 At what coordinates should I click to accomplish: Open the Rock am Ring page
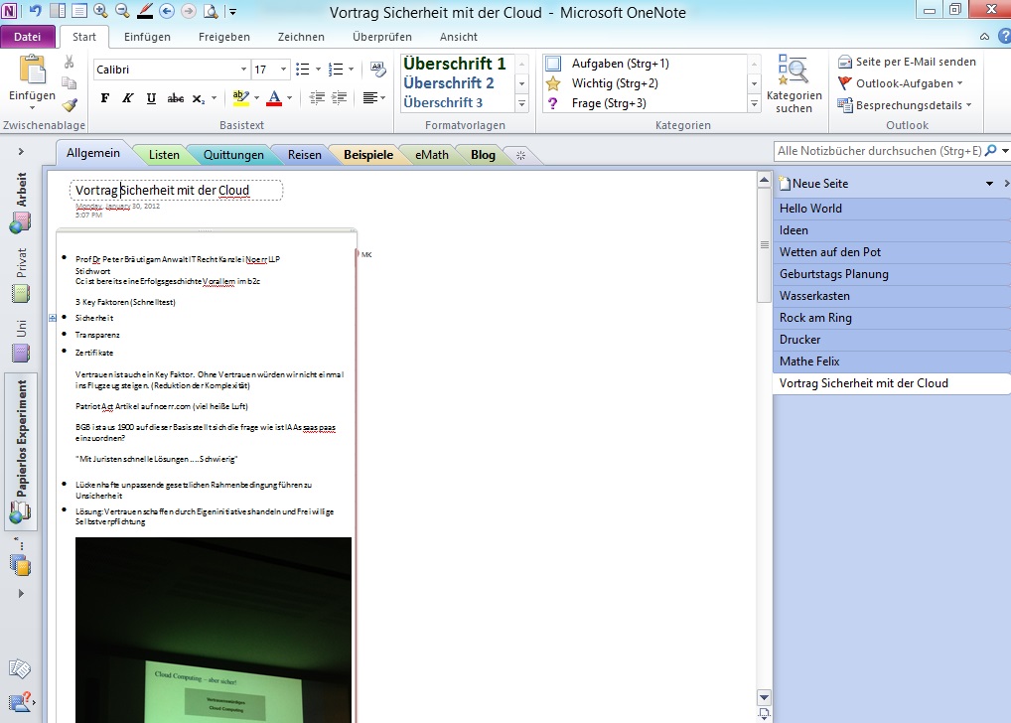(x=815, y=318)
